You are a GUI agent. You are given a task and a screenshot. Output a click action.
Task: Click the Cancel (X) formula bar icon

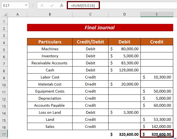pos(42,5)
